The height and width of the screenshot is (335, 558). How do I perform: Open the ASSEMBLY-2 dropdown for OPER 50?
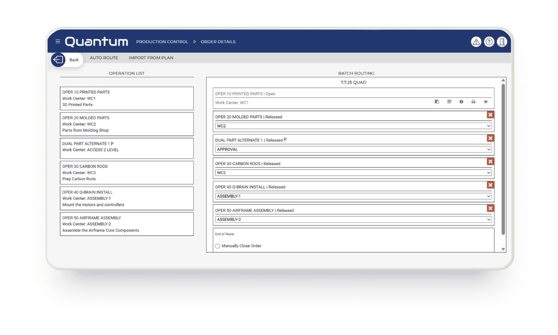[353, 219]
